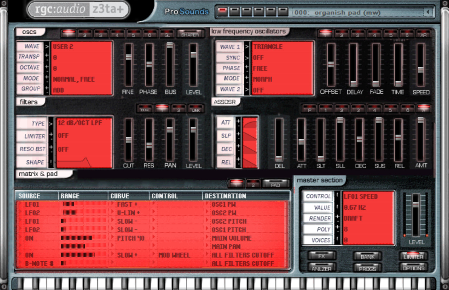Select OSC1 PW destination
449x290 pixels.
224,204
